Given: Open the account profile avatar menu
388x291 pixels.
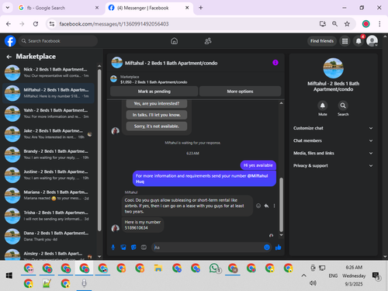Looking at the screenshot, I should click(x=372, y=41).
